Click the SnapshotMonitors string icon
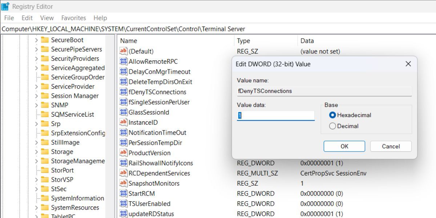 pos(124,183)
